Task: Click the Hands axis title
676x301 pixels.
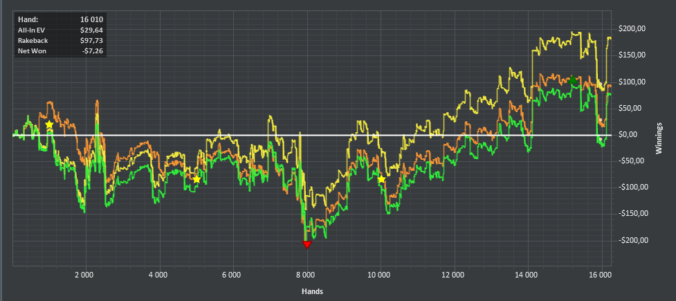Action: pos(313,291)
